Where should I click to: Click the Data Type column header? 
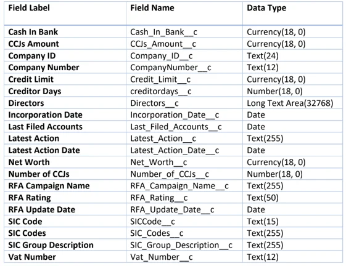[x=266, y=8]
